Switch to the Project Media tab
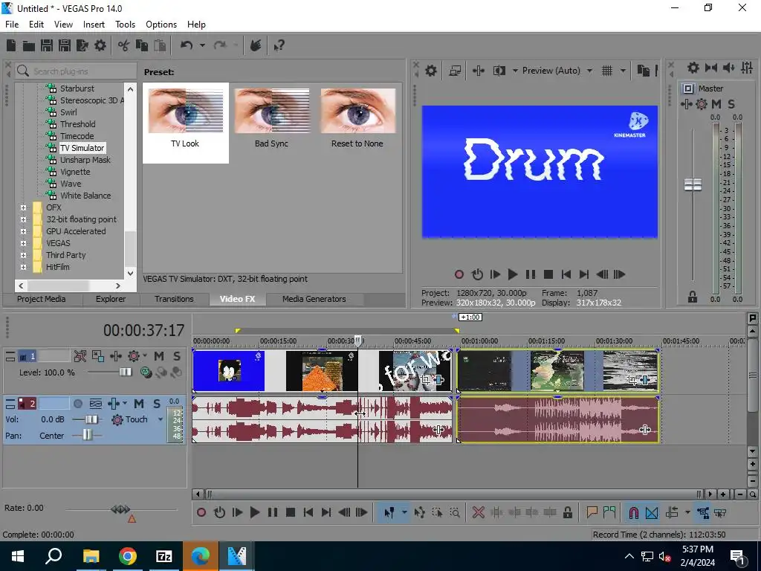Viewport: 761px width, 571px height. (x=42, y=299)
